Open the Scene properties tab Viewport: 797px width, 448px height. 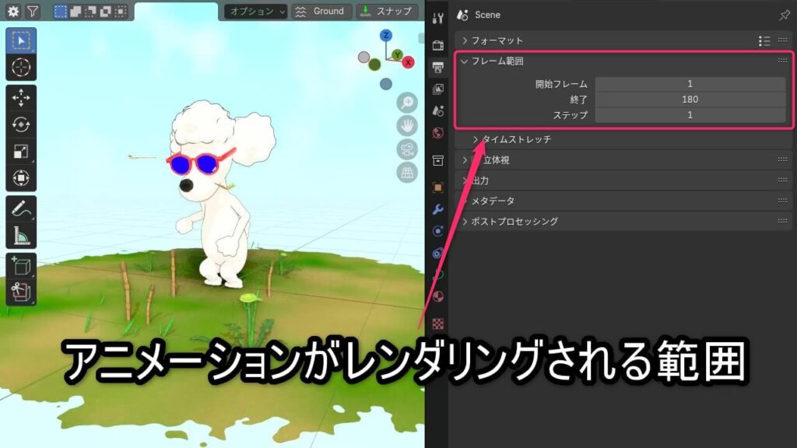[437, 110]
